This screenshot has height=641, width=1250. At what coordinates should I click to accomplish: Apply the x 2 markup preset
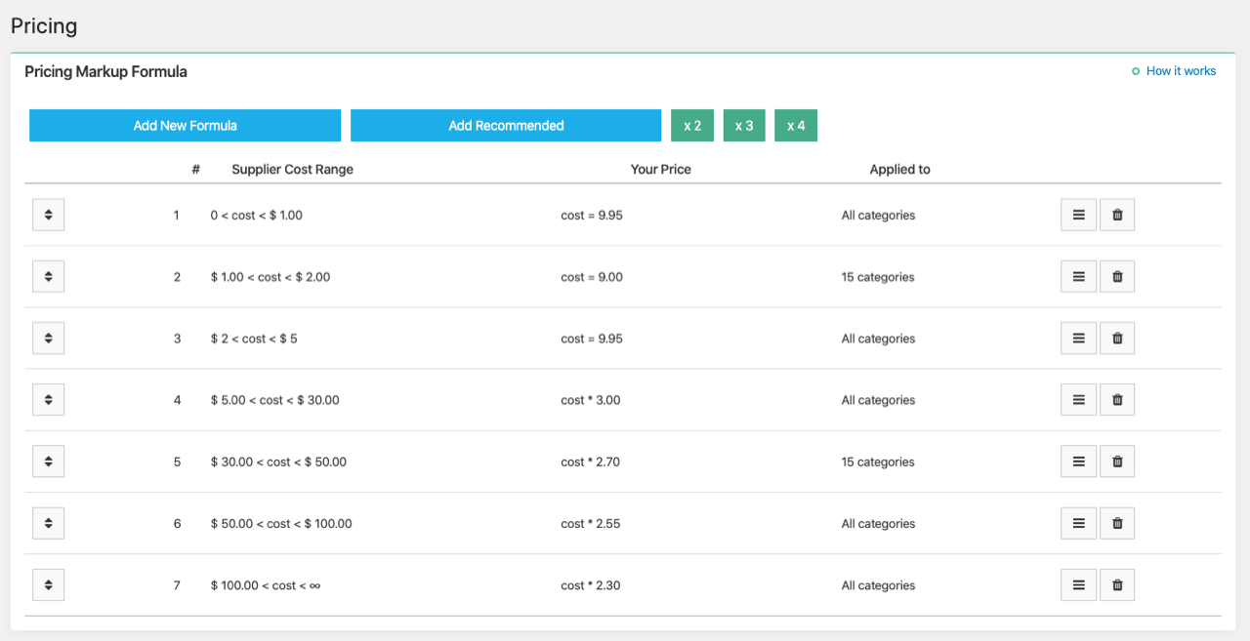pyautogui.click(x=692, y=126)
